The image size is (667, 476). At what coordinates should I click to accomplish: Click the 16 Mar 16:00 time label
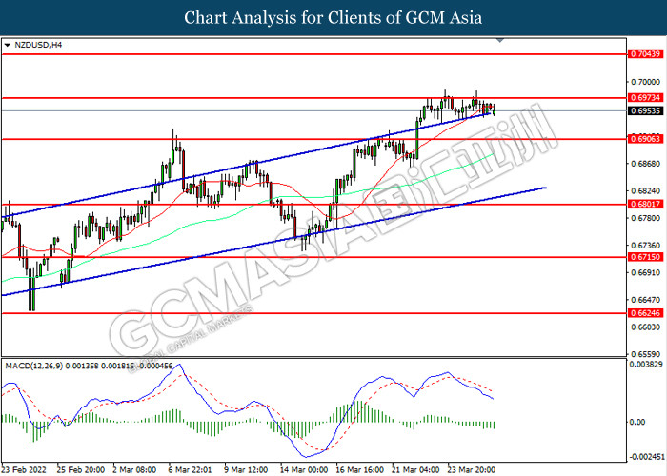click(360, 469)
